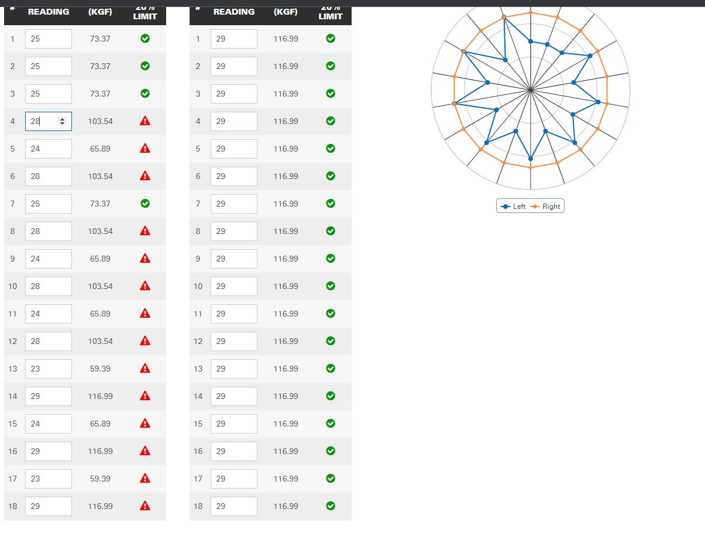Image resolution: width=705 pixels, height=533 pixels.
Task: Click red warning icon in left row 4
Action: click(x=145, y=121)
